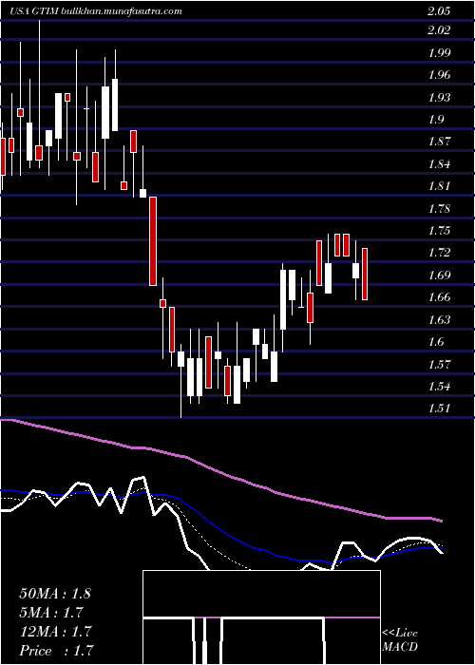
Task: Click the MACD indicator box at the bottom
Action: pos(261,617)
